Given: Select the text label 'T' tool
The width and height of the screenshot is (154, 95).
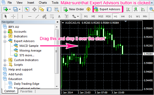Looking at the screenshot, I should (67, 17).
